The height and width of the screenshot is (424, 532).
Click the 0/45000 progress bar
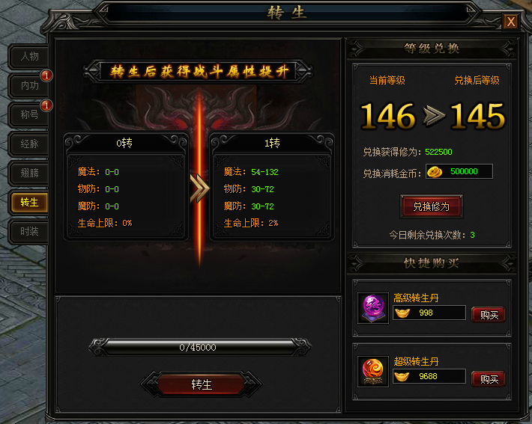coord(199,347)
